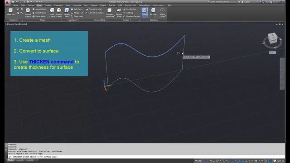The height and width of the screenshot is (163, 290).
Task: Click the collapsed navigation bar at right
Action: click(x=282, y=73)
